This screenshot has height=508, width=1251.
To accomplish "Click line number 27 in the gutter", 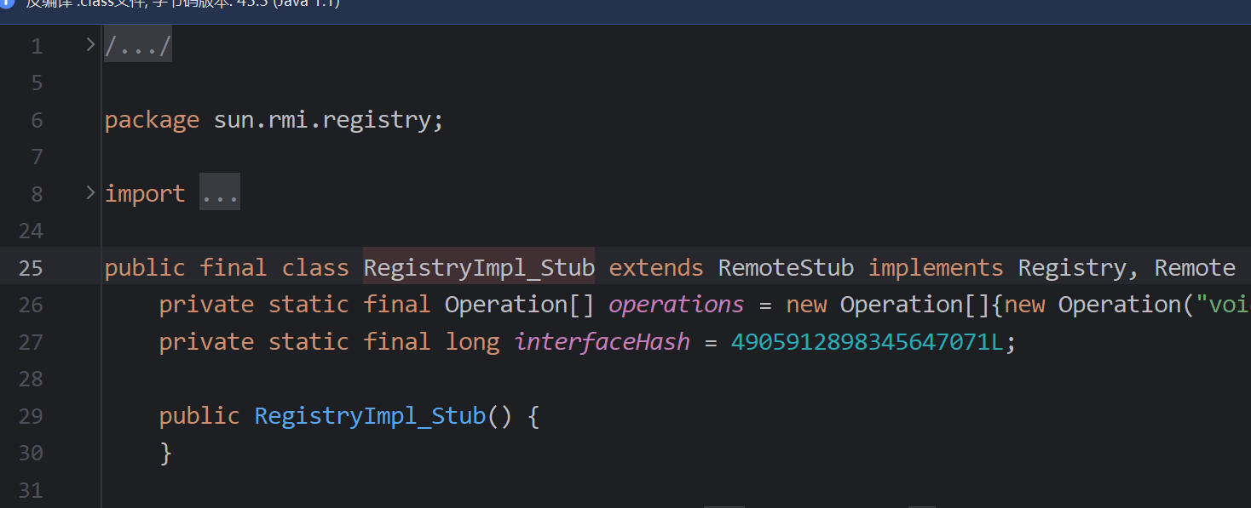I will click(31, 342).
